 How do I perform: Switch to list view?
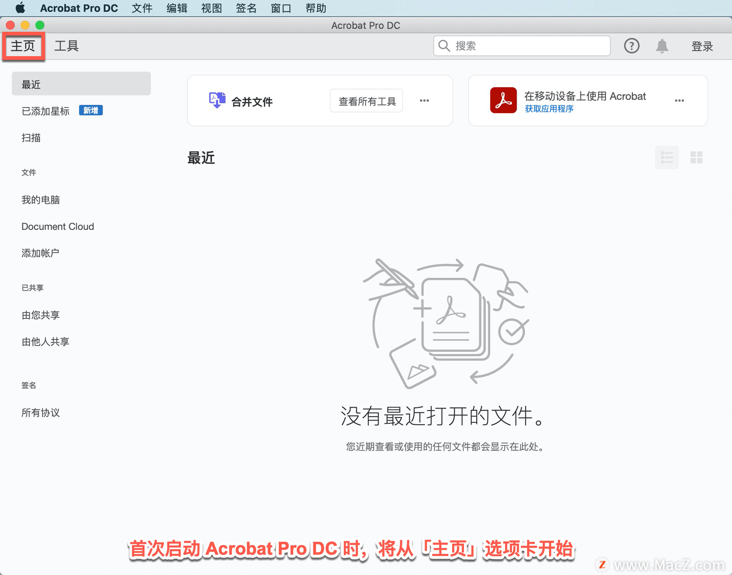coord(666,157)
